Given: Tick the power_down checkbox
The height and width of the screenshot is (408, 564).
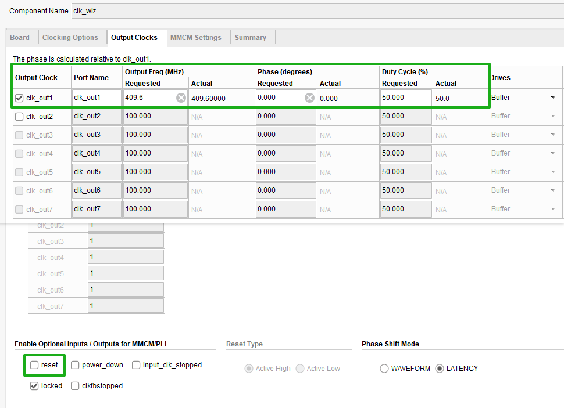Looking at the screenshot, I should click(x=76, y=365).
